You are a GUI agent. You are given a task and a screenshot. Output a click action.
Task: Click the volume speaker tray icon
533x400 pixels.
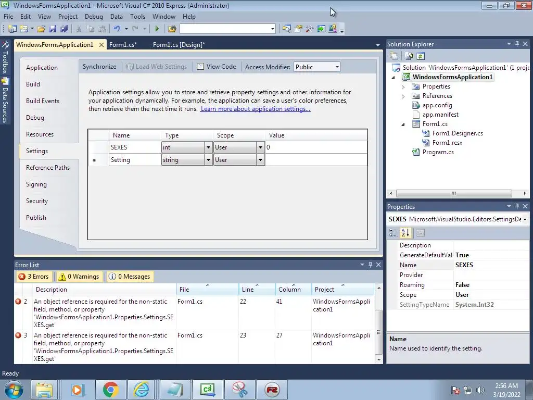click(480, 390)
